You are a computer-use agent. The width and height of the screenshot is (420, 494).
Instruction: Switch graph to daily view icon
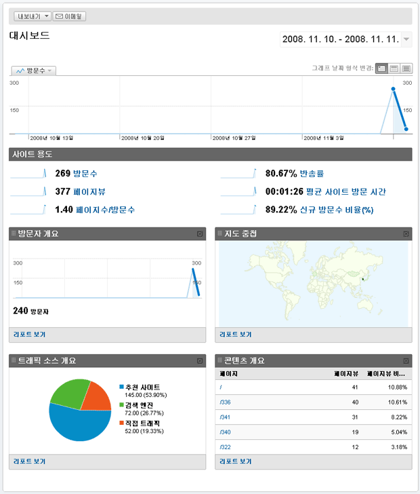pyautogui.click(x=381, y=69)
